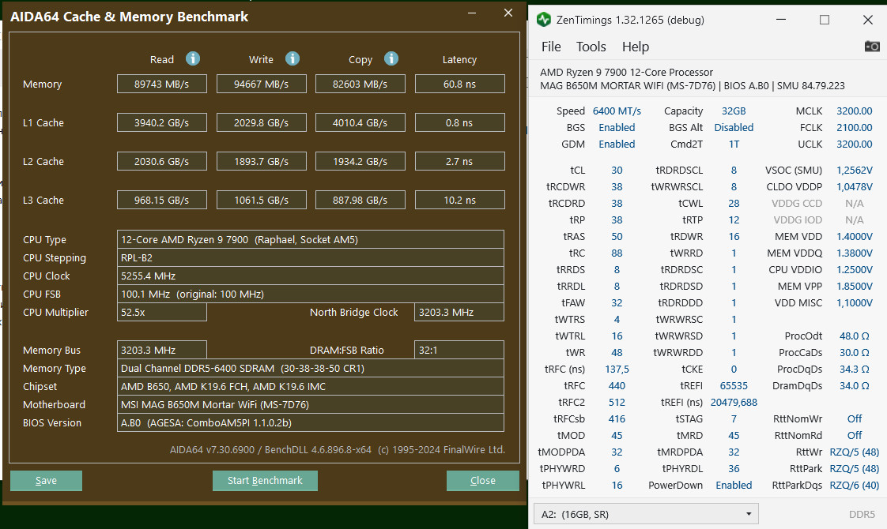Click L3 Cache Read value 968.15 GB/s

click(x=162, y=200)
